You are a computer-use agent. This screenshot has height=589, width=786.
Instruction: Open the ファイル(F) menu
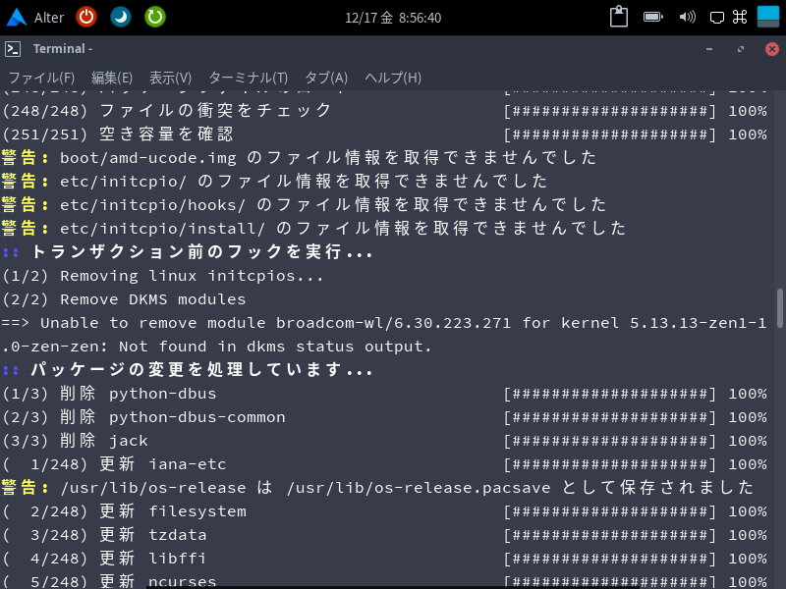[x=41, y=78]
